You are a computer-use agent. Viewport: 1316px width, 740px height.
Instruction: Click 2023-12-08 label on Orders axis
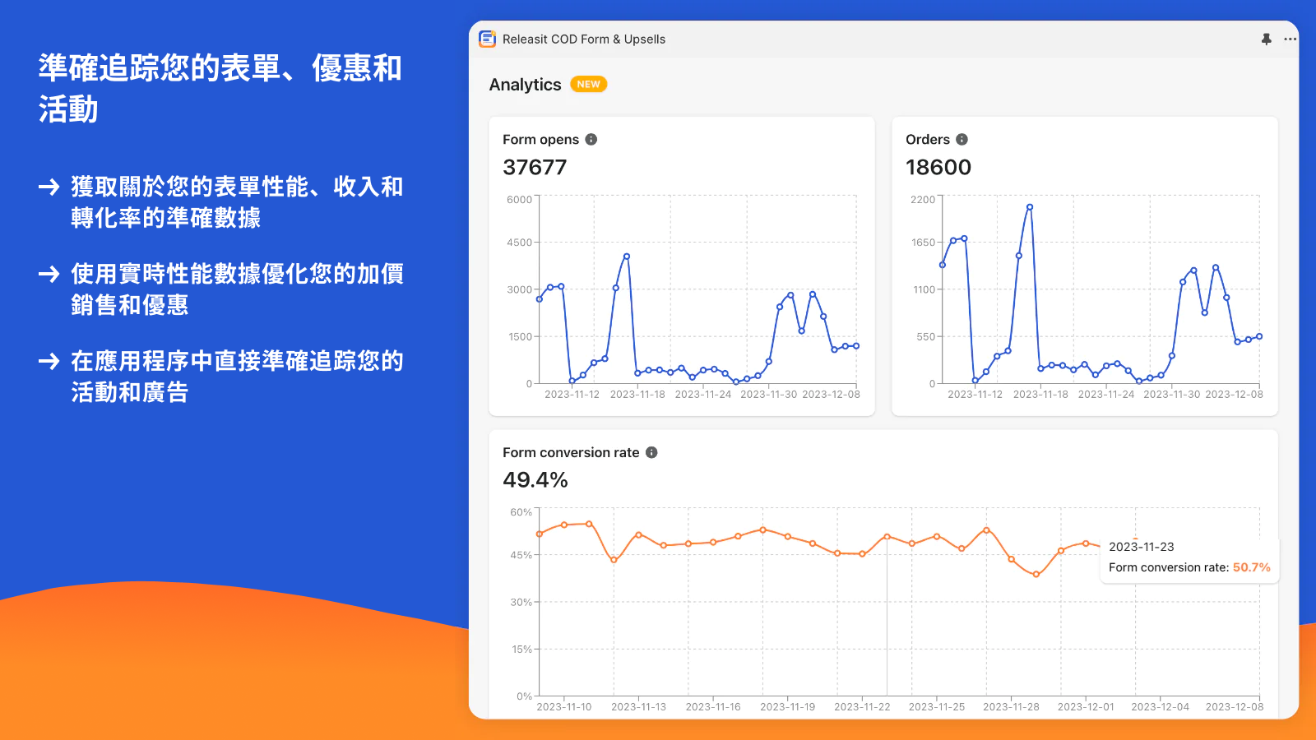pos(1234,395)
